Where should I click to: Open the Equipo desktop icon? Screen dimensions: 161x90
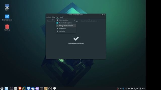click(7, 7)
